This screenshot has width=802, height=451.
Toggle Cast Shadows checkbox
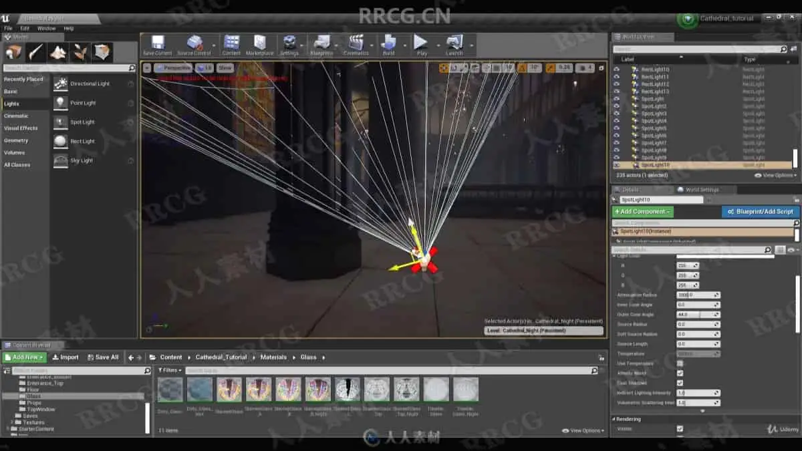point(680,383)
